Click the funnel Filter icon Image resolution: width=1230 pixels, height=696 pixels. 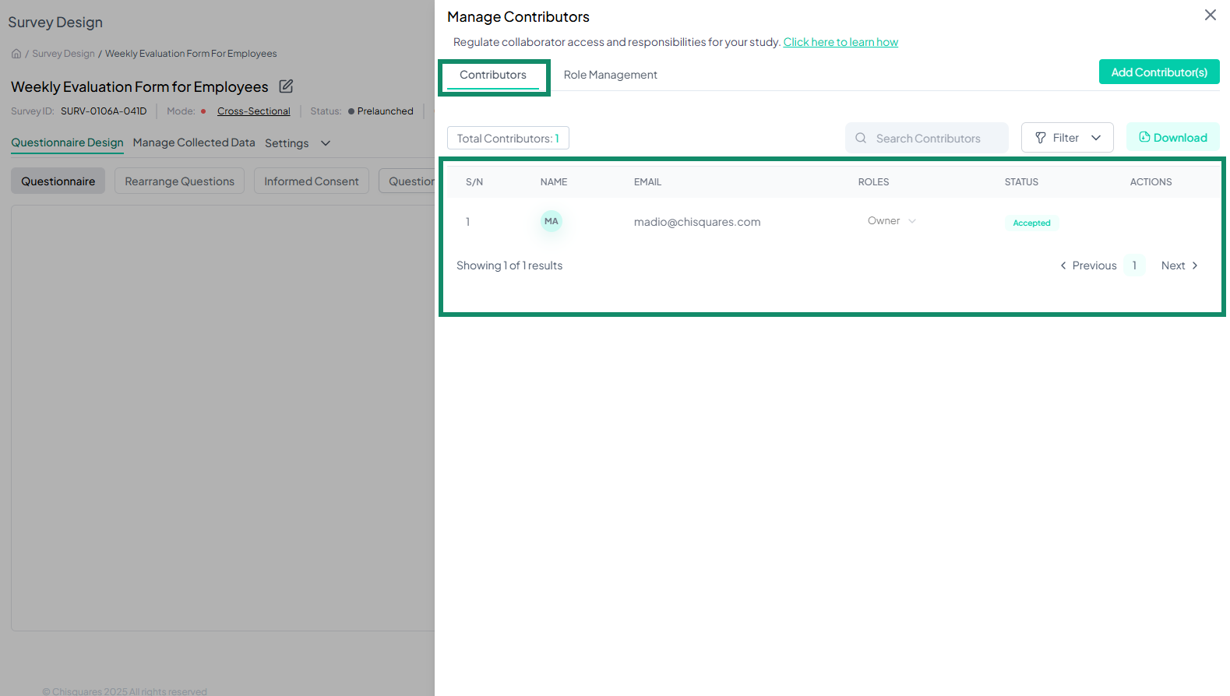click(x=1041, y=138)
